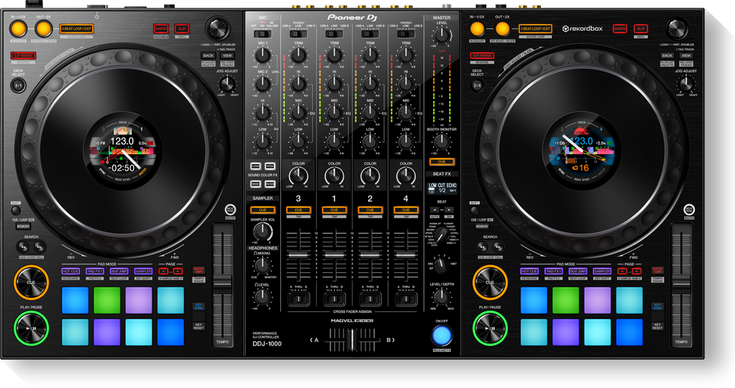Hit the PLAY/PAUSE button on the right deck
This screenshot has width=735, height=388.
pyautogui.click(x=490, y=328)
